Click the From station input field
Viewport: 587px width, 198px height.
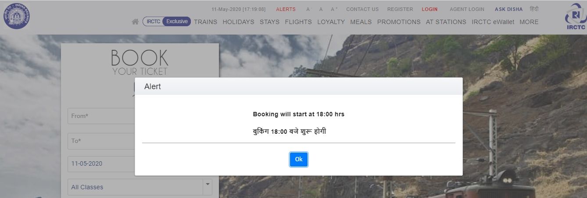(x=101, y=116)
